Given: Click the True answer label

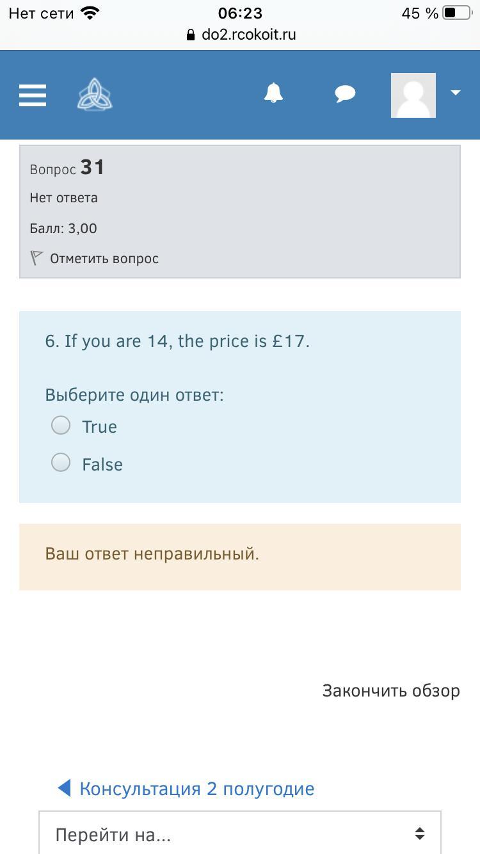Looking at the screenshot, I should (x=99, y=427).
